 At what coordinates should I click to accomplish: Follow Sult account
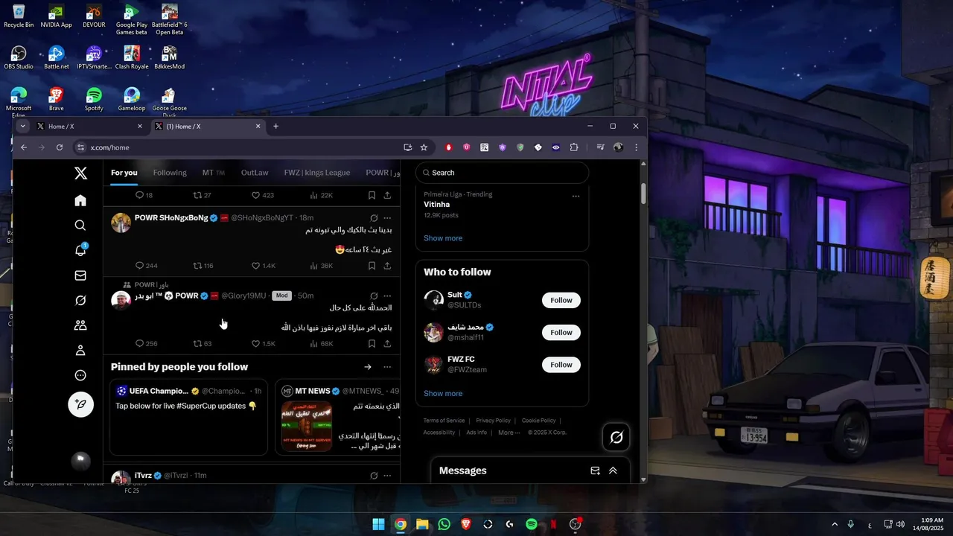coord(561,301)
